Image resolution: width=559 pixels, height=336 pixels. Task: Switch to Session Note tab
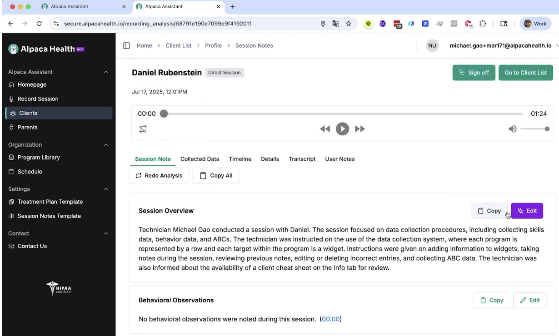153,159
